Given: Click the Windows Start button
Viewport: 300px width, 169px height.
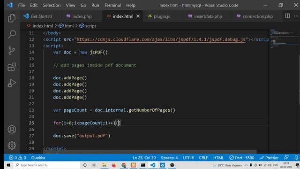Looking at the screenshot, I should [8, 165].
